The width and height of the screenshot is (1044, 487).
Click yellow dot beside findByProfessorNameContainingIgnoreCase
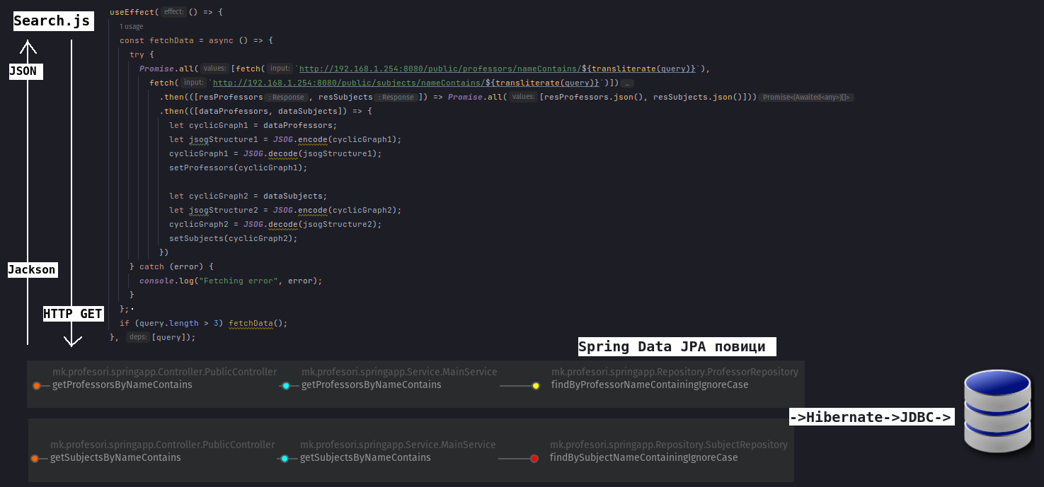536,386
